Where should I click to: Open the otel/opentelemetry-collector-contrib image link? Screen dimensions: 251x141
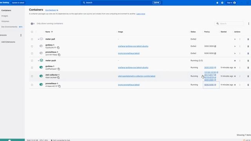click(x=136, y=76)
